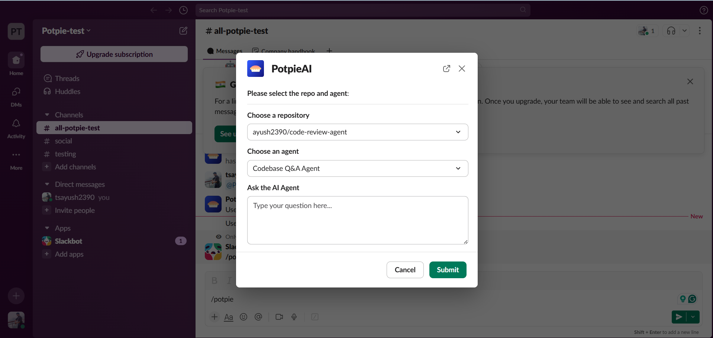The height and width of the screenshot is (338, 713).
Task: Click the Submit button
Action: coord(448,270)
